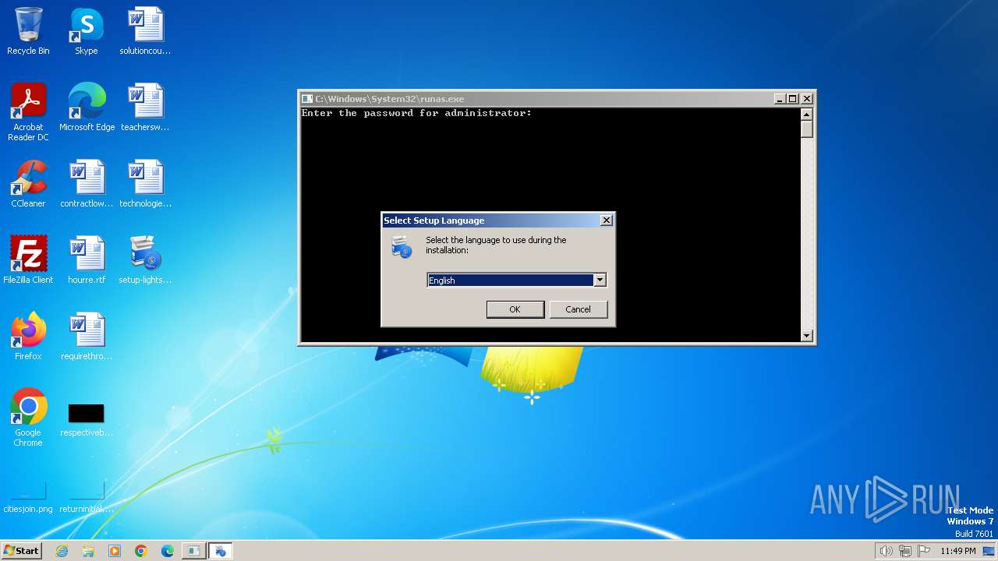
Task: Open the volume control in the system tray
Action: point(886,551)
